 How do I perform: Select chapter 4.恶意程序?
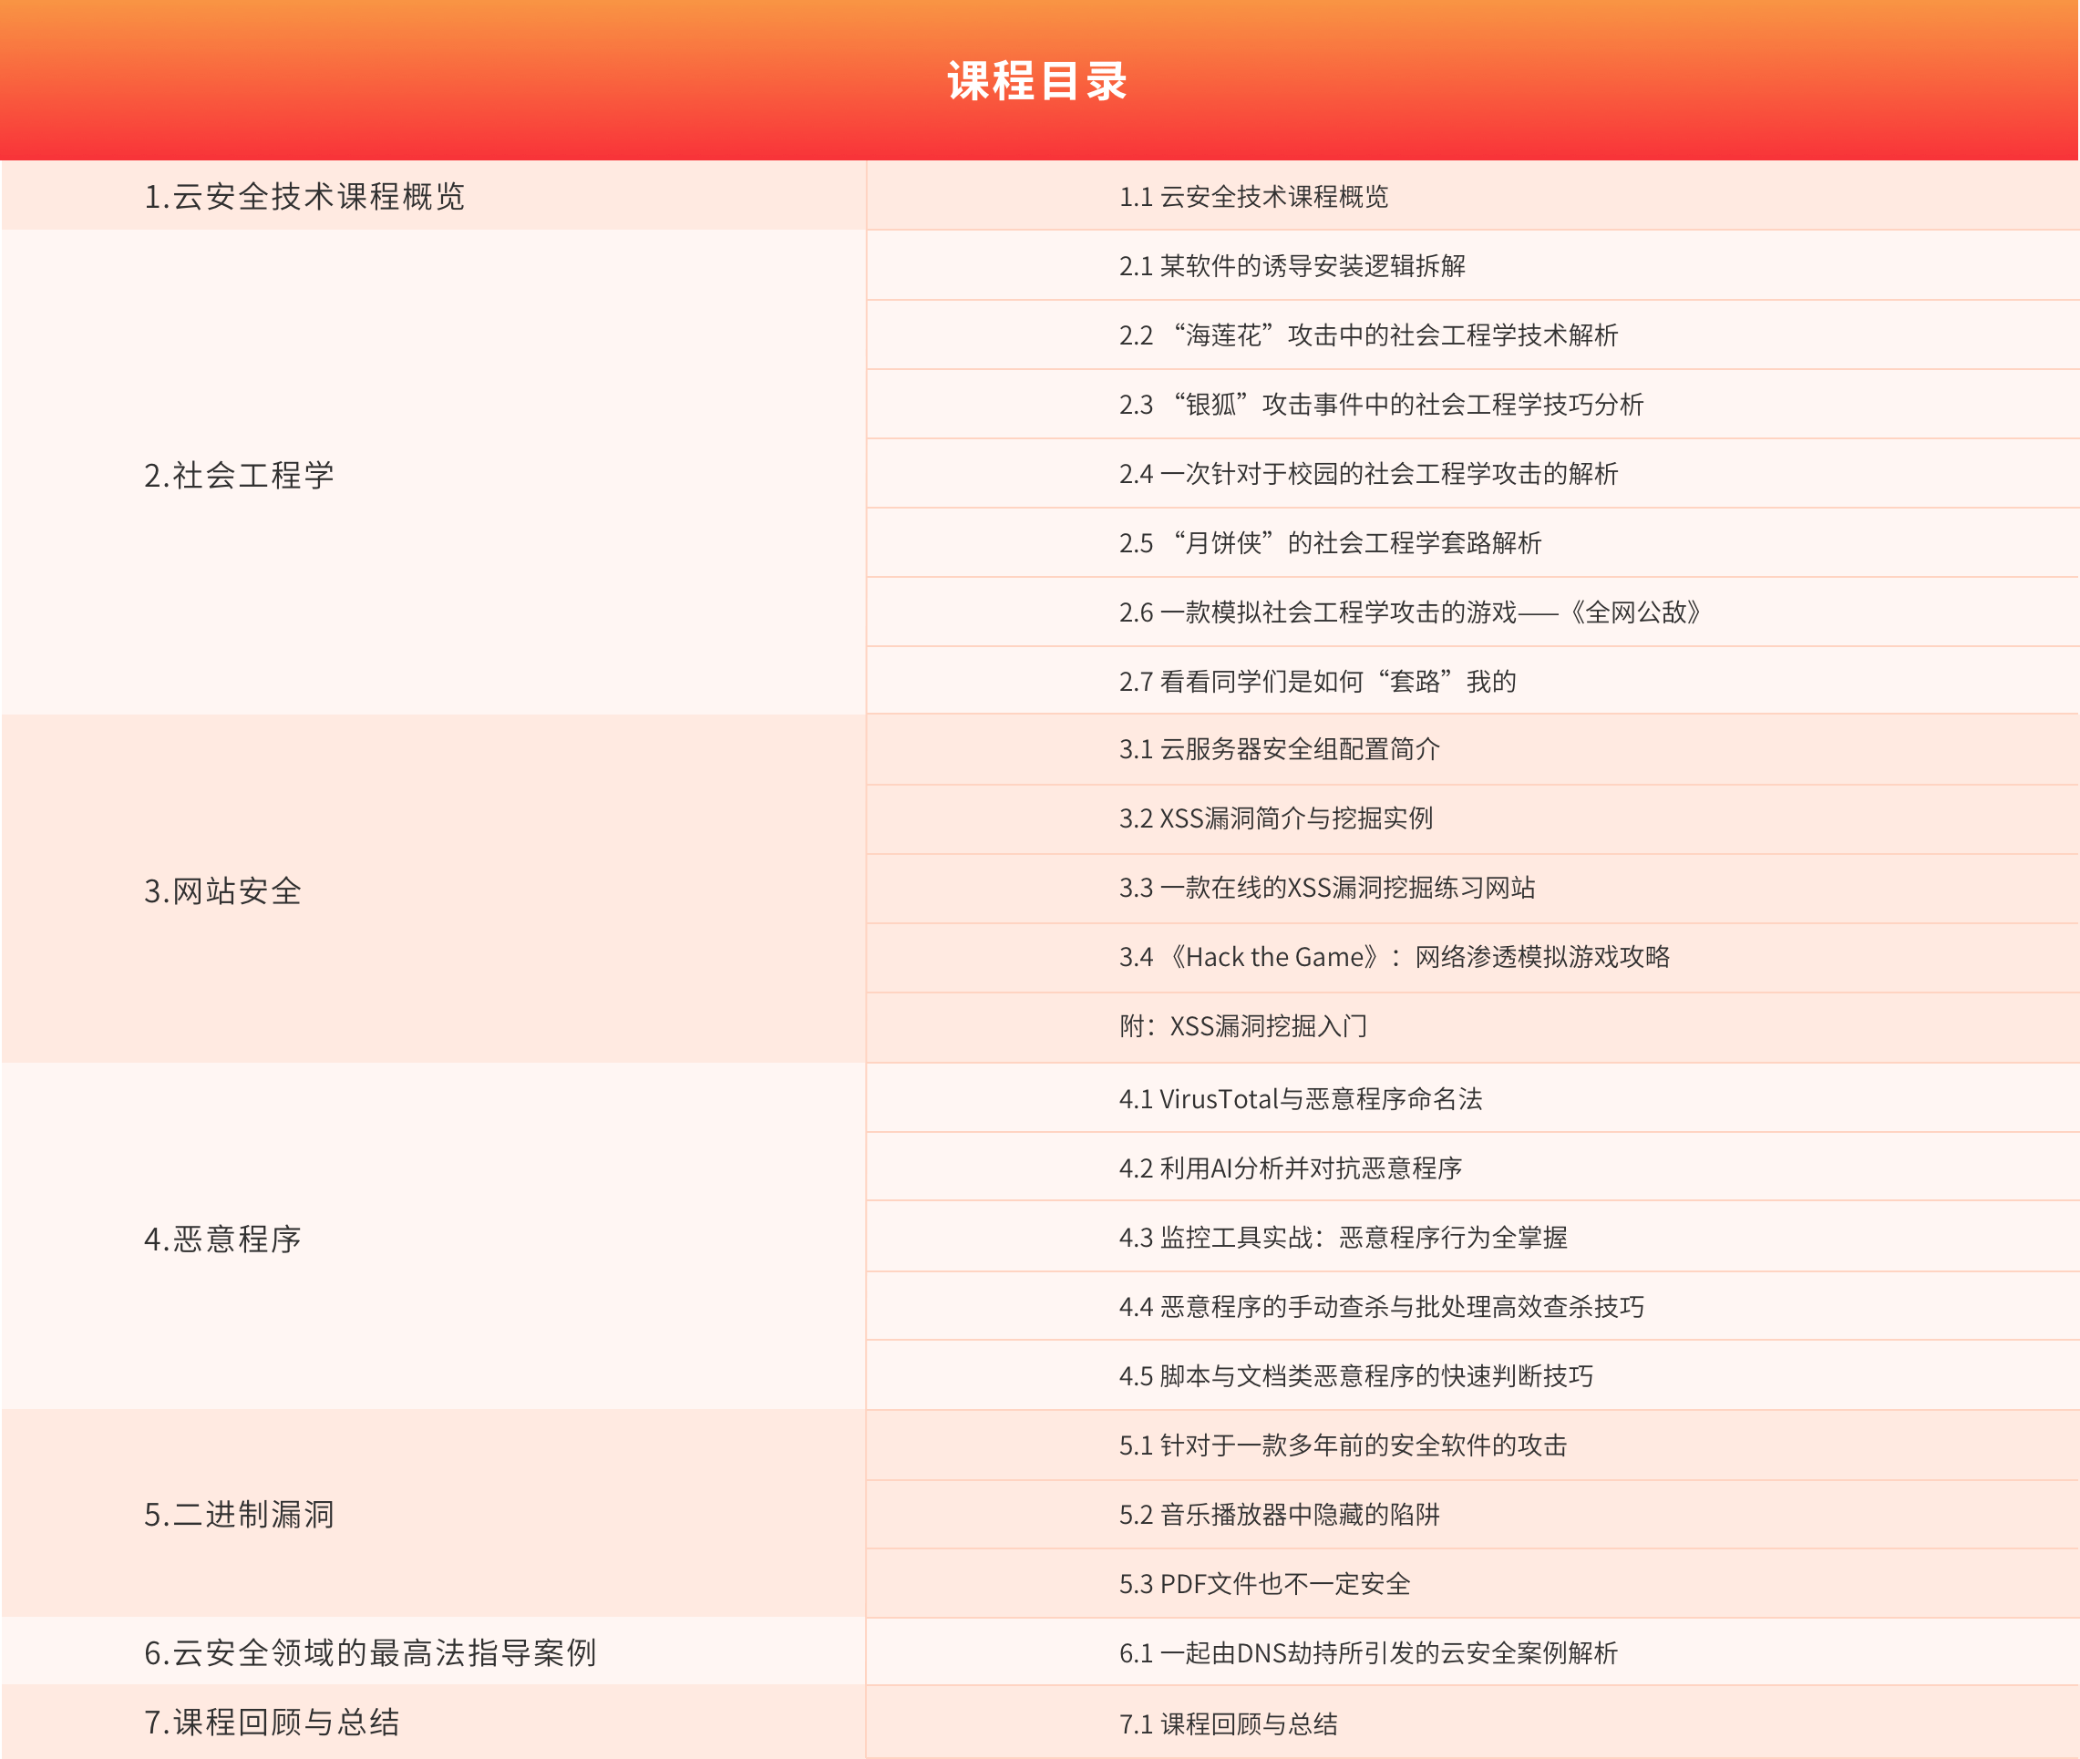(x=222, y=1239)
